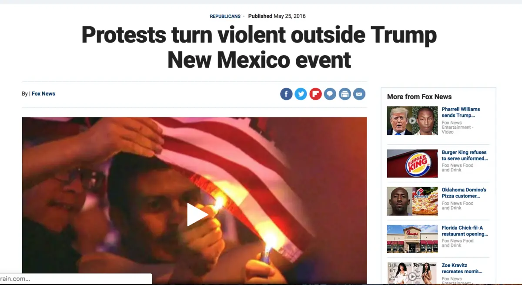The width and height of the screenshot is (522, 285).
Task: Open 'Pharrell Williams sends Trump' headline
Action: 461,112
